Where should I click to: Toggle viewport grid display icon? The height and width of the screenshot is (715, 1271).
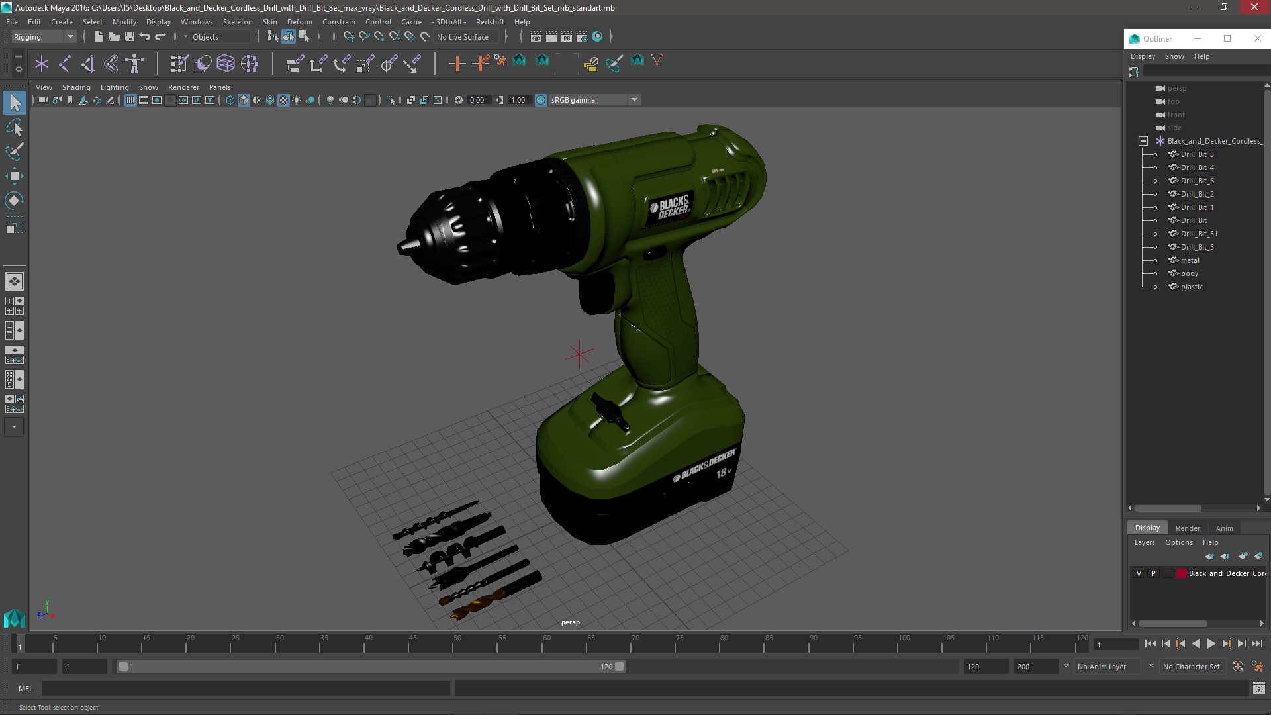[130, 100]
